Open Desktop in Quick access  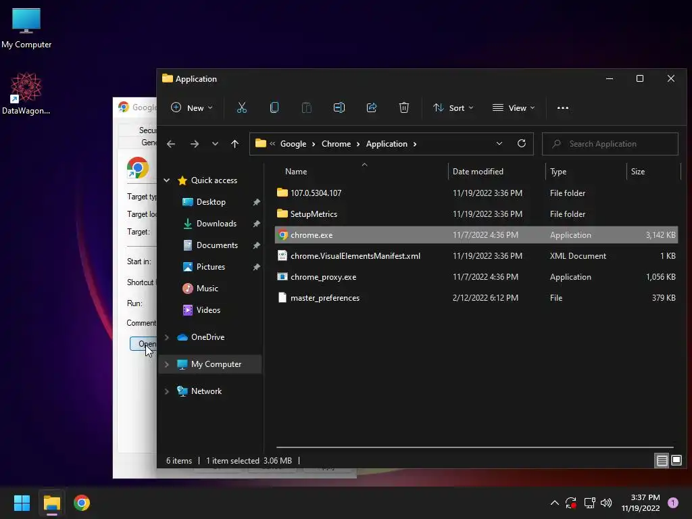(211, 201)
